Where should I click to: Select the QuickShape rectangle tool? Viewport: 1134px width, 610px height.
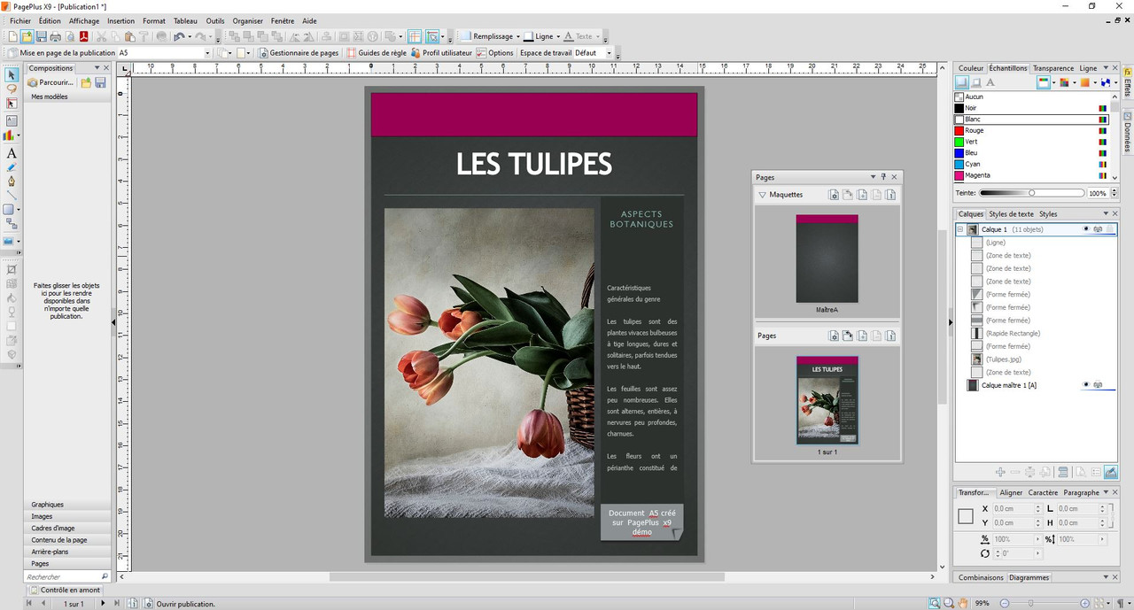pos(9,210)
